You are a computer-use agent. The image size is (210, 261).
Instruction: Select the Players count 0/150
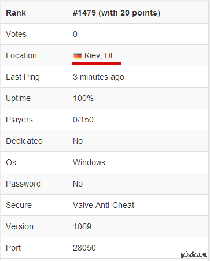[83, 120]
